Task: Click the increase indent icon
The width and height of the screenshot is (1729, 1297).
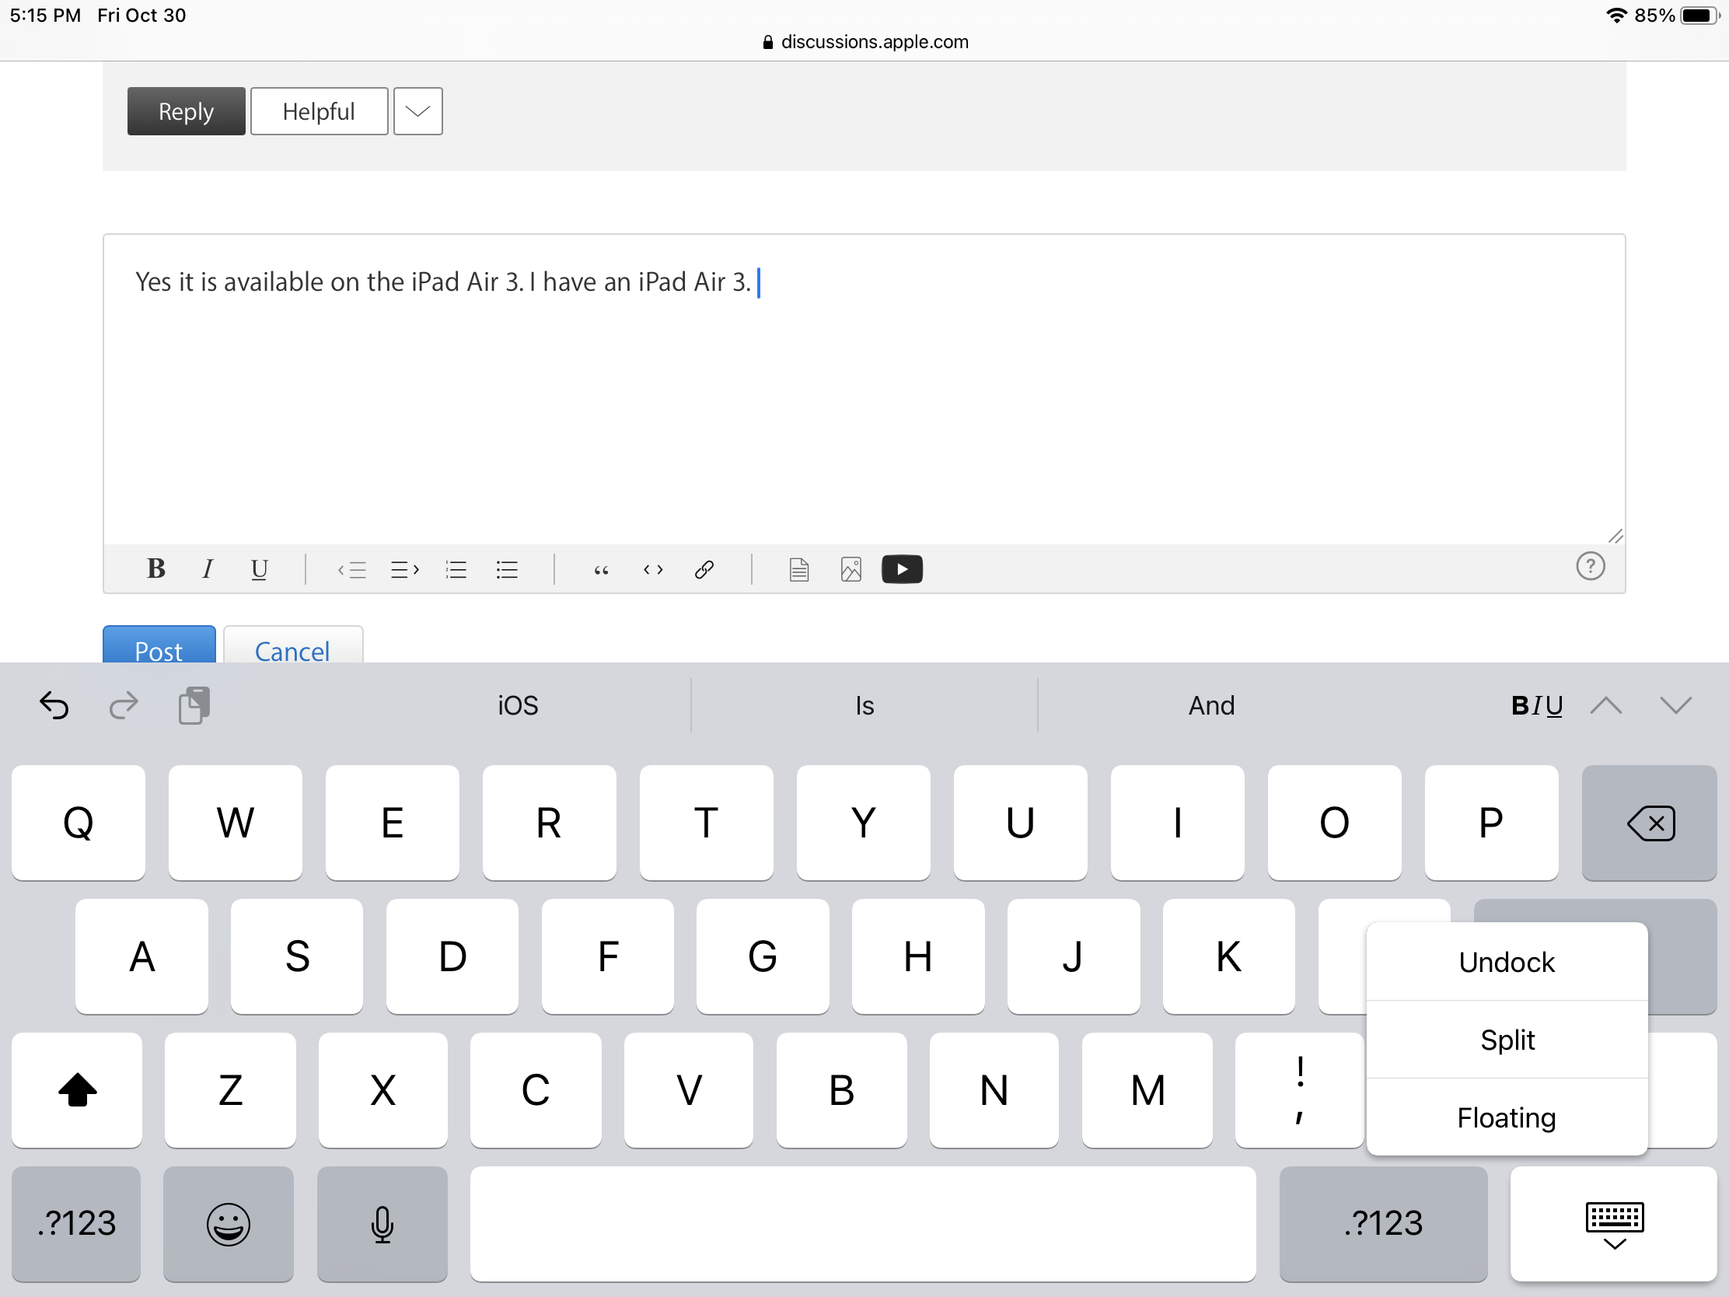Action: tap(404, 570)
